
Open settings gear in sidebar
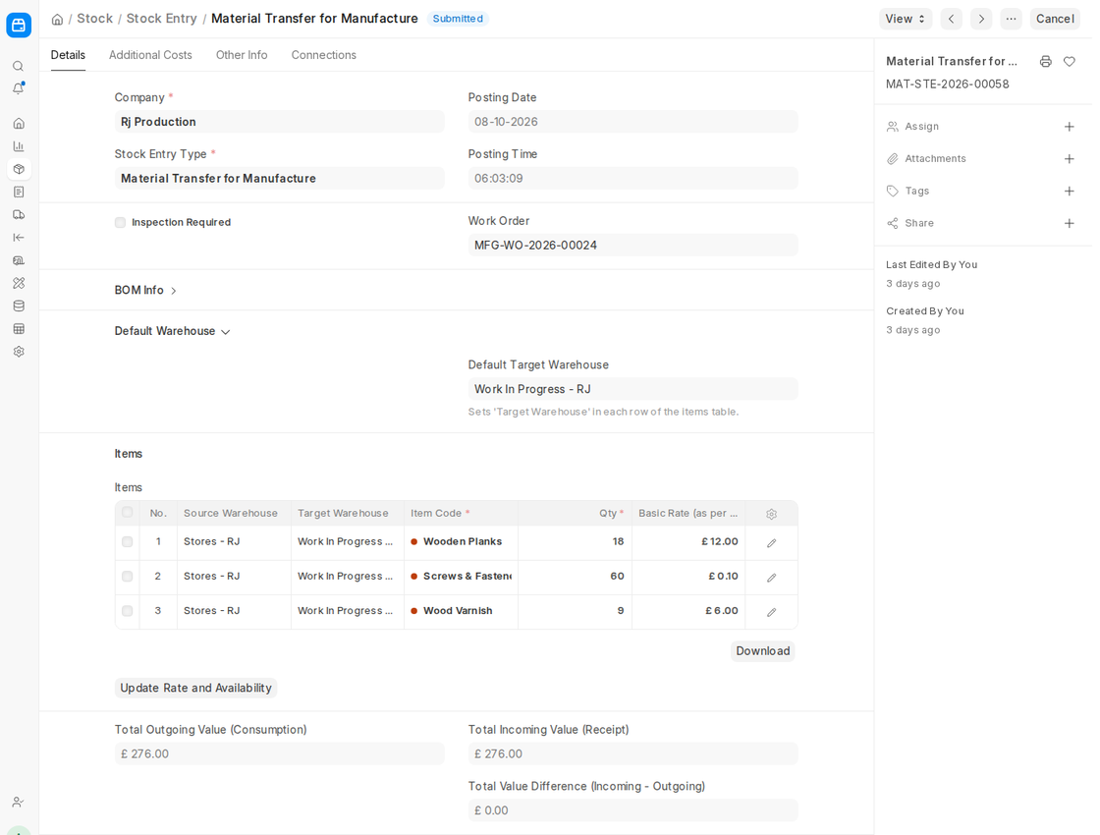(x=19, y=352)
